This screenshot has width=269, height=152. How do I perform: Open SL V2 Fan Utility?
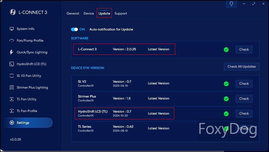[x=29, y=76]
